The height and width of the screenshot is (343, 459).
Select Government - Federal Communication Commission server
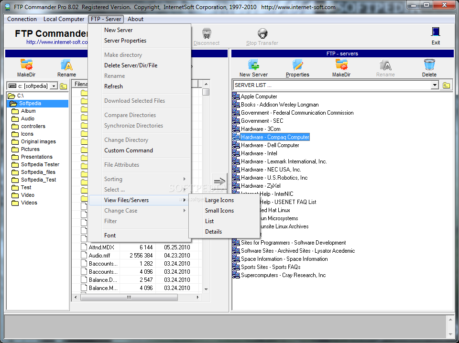coord(297,113)
